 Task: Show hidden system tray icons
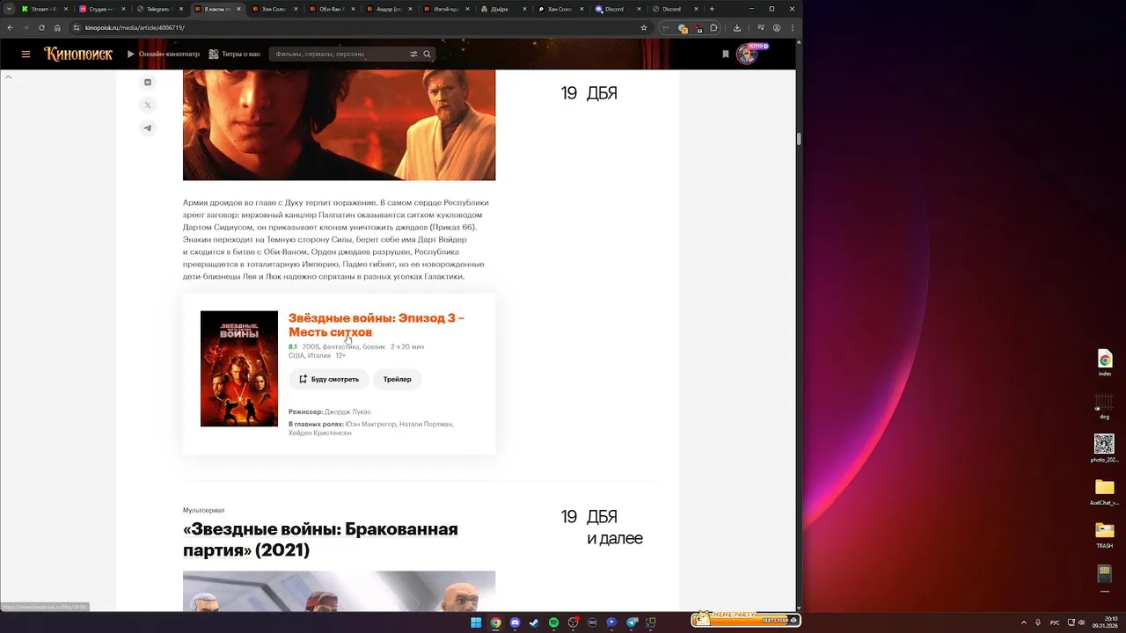tap(1025, 622)
